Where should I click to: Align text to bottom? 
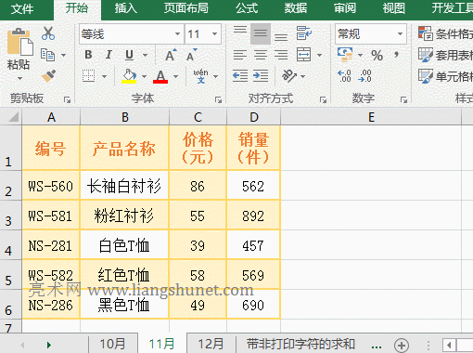[281, 36]
